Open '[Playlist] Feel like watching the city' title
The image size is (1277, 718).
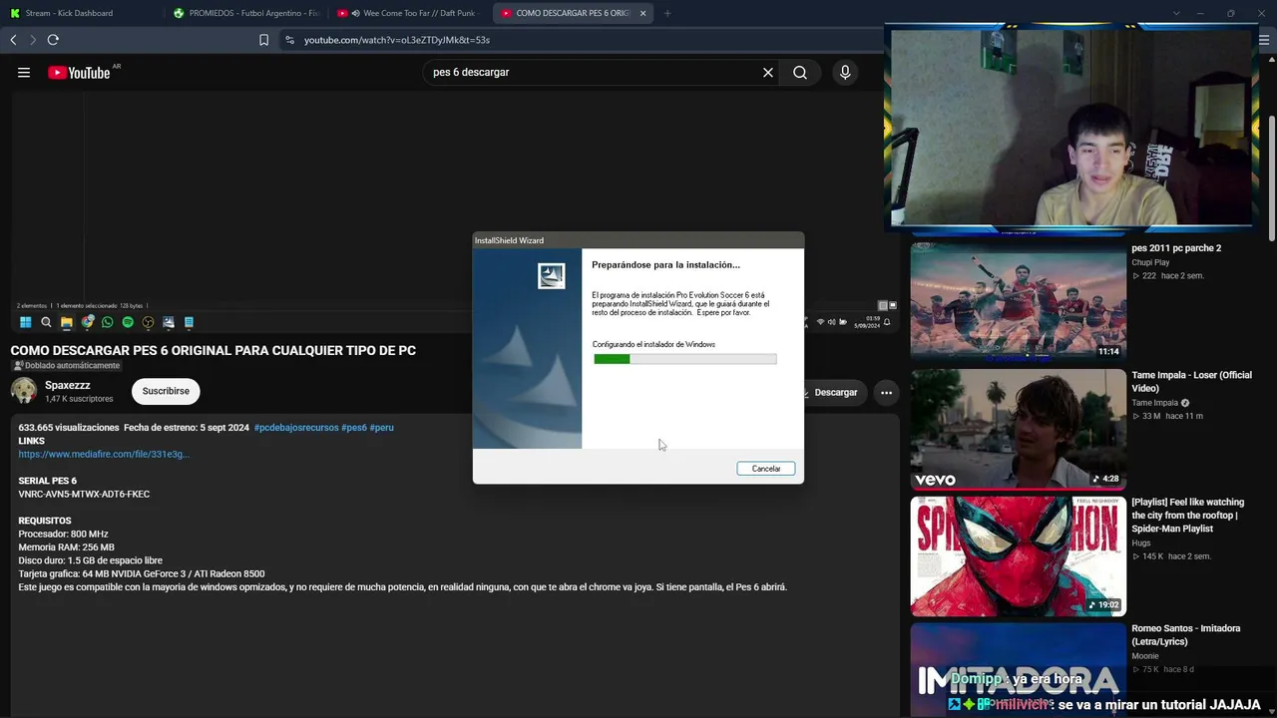tap(1188, 515)
